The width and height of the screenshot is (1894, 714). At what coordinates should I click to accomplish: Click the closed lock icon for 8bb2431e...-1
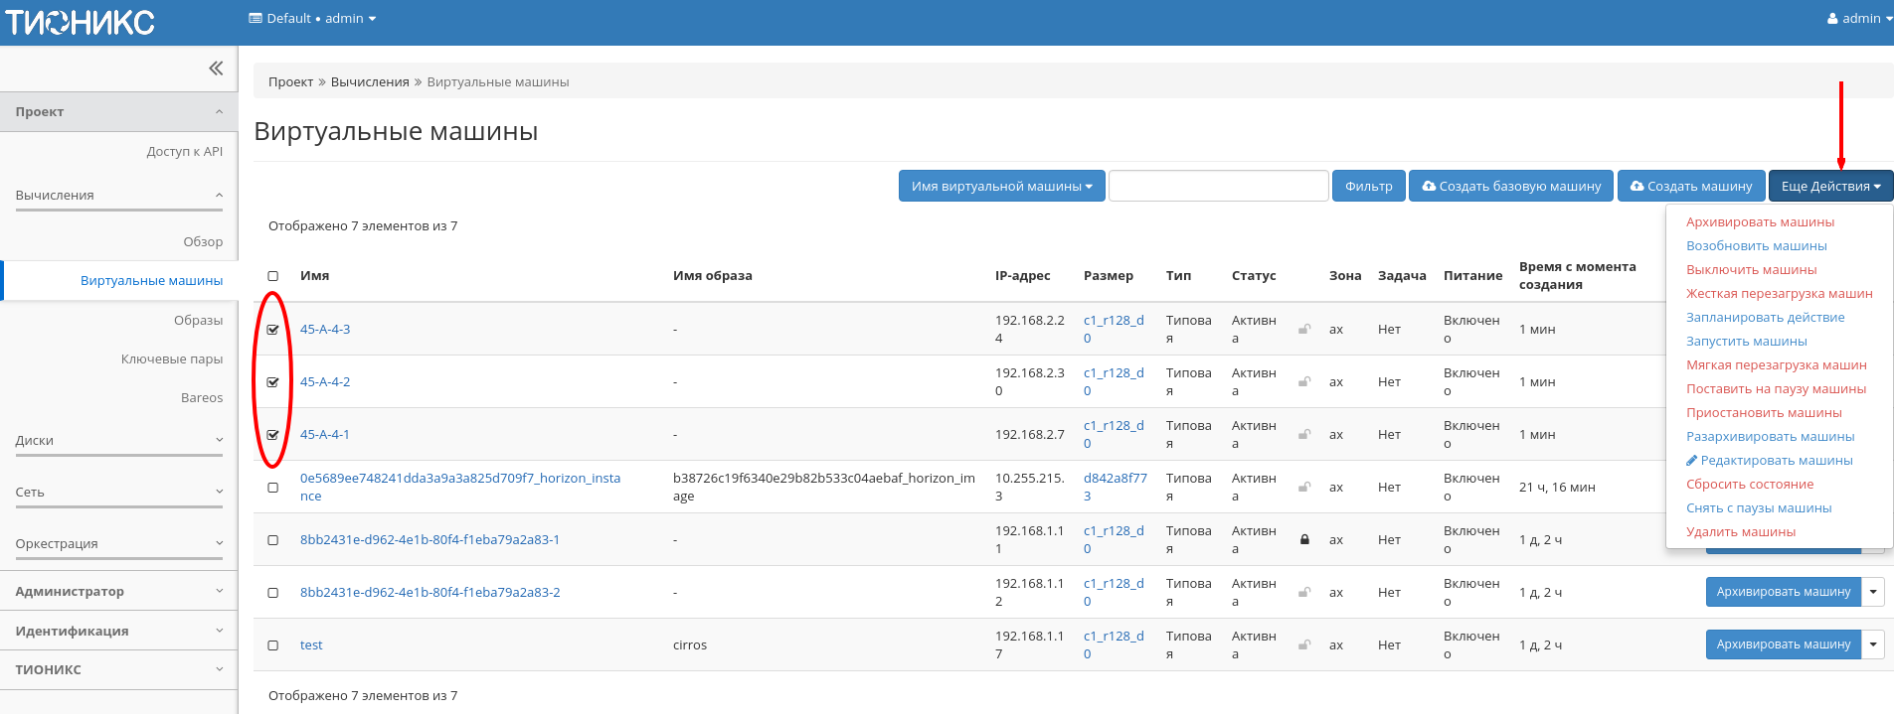click(1304, 540)
